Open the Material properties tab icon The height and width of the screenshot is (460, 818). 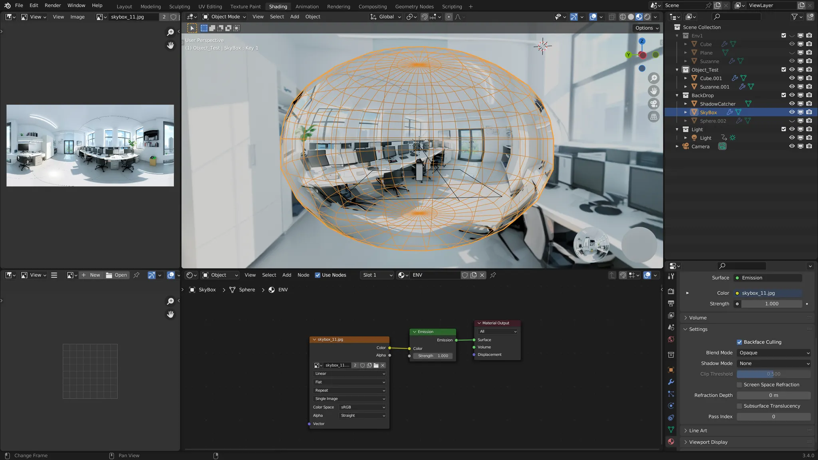tap(671, 442)
